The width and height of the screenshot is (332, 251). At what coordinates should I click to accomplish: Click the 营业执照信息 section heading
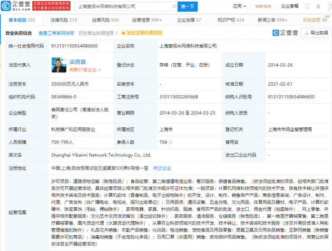[x=18, y=33]
